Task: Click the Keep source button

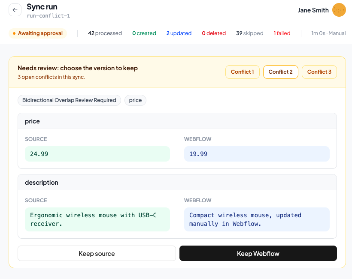Action: (97, 253)
